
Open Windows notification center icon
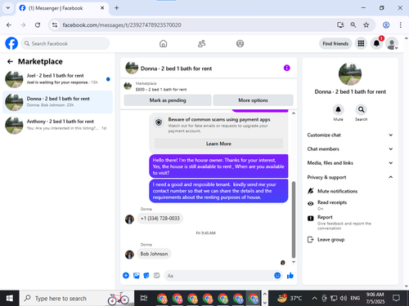tap(396, 299)
